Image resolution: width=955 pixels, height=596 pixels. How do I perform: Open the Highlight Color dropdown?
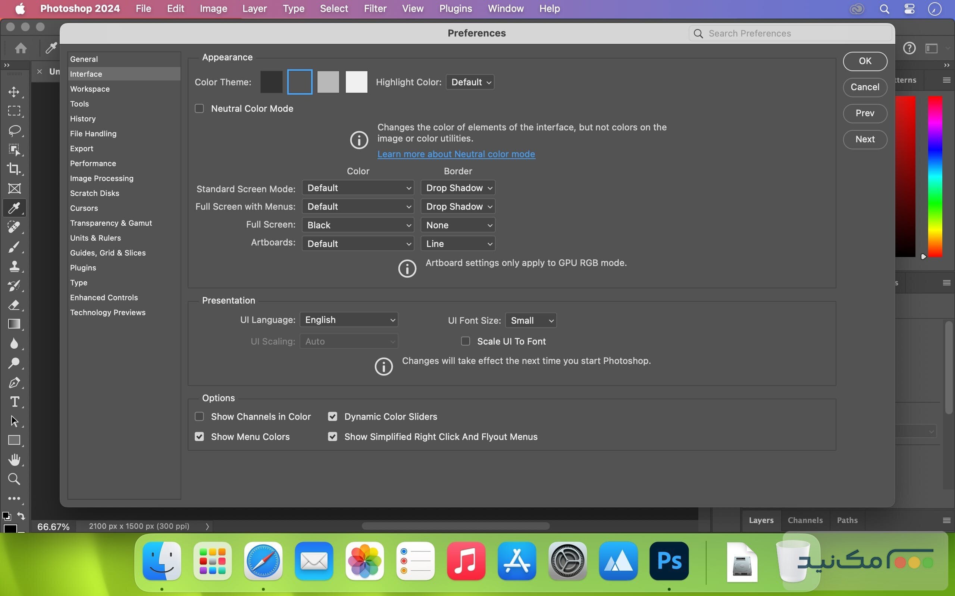point(470,82)
